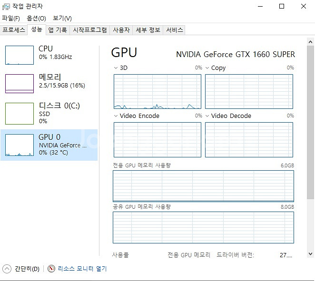
Task: Switch to the 세부 정보 tab
Action: pyautogui.click(x=148, y=30)
